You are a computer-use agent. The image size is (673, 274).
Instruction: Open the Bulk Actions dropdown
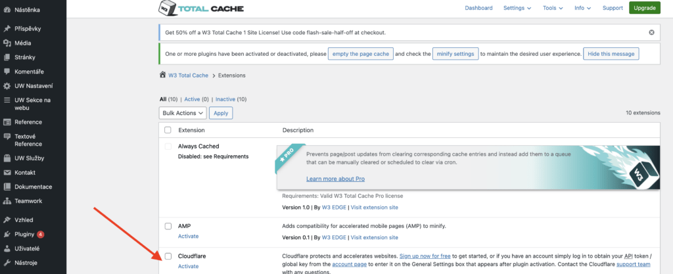[183, 113]
